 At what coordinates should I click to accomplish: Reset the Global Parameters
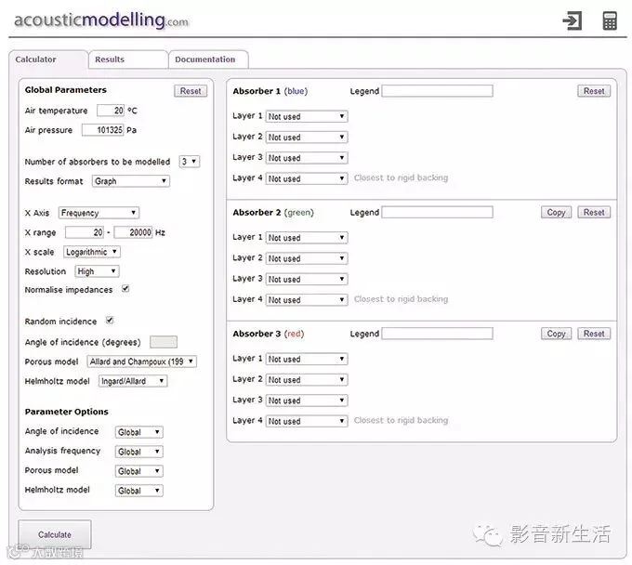click(x=191, y=91)
